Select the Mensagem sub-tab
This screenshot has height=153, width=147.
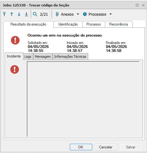(43, 57)
